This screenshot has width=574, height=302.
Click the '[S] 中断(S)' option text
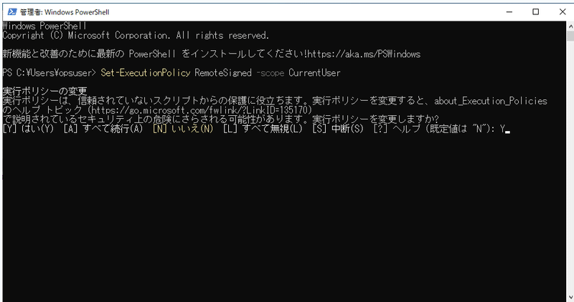click(x=338, y=129)
